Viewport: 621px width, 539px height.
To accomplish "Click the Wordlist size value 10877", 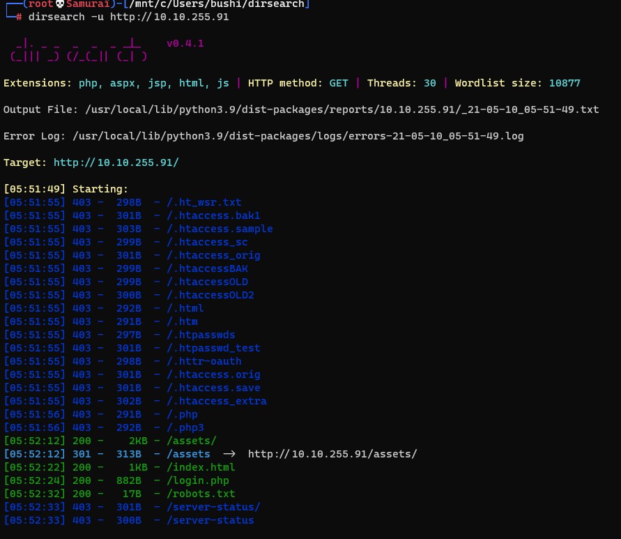I will (x=564, y=83).
